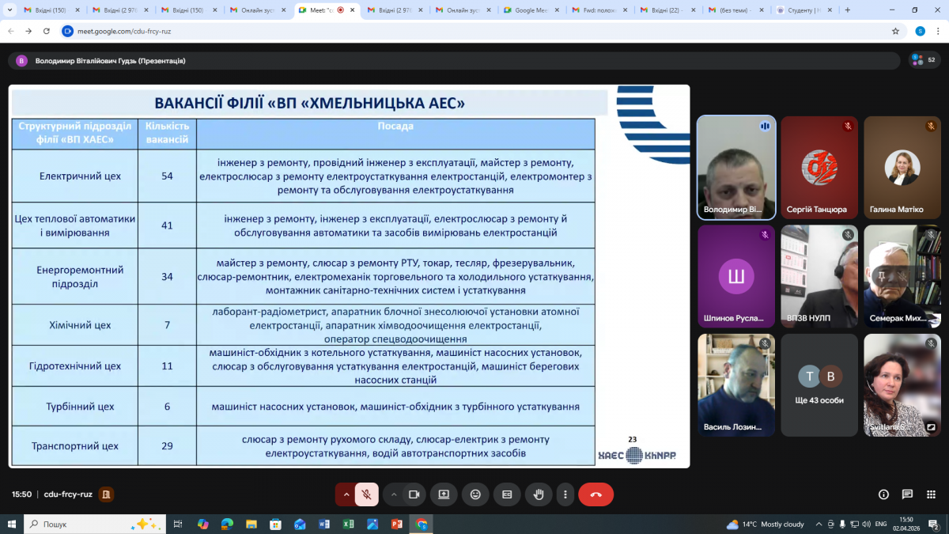Viewport: 949px width, 534px height.
Task: Open the emoji reactions button
Action: coord(475,494)
